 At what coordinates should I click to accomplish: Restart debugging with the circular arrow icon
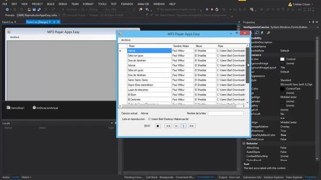pos(217,9)
